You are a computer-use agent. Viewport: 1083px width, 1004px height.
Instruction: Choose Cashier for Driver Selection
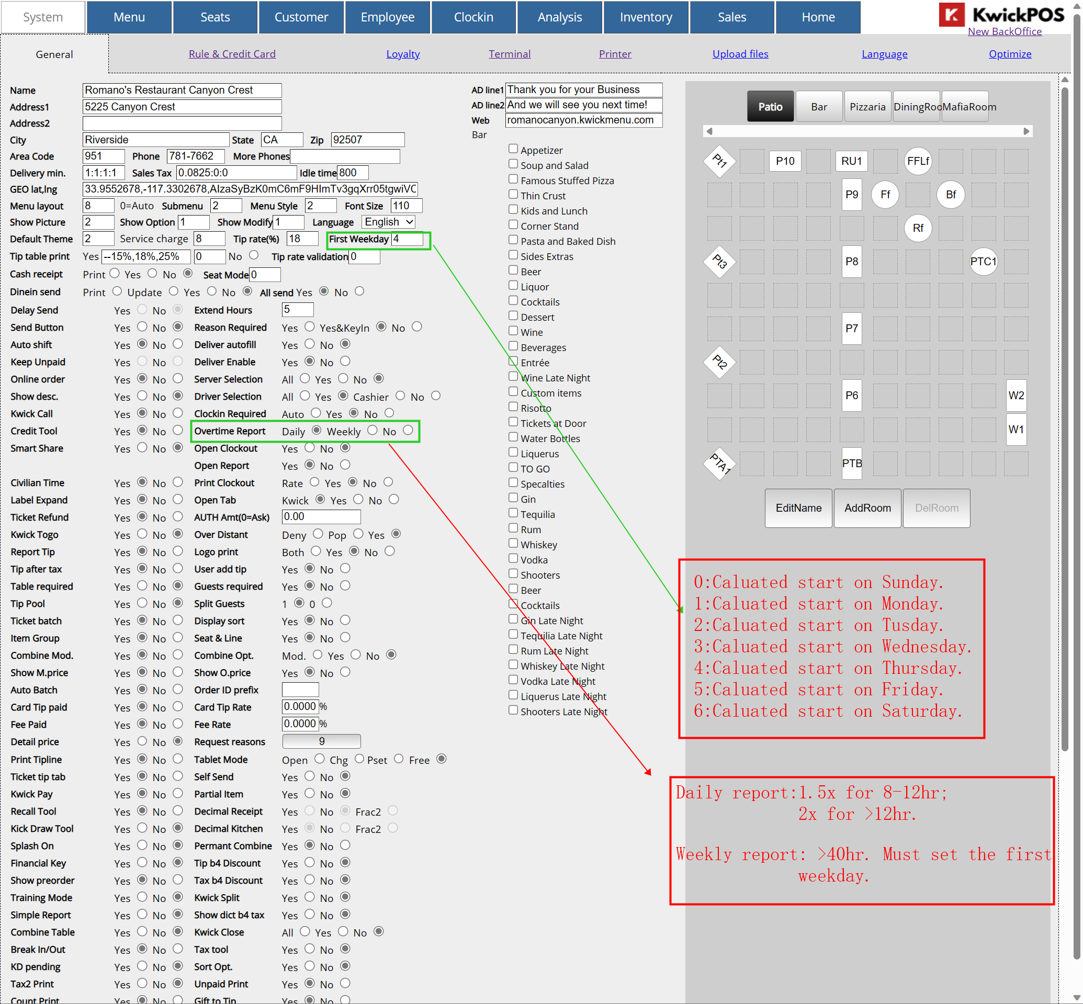point(400,396)
